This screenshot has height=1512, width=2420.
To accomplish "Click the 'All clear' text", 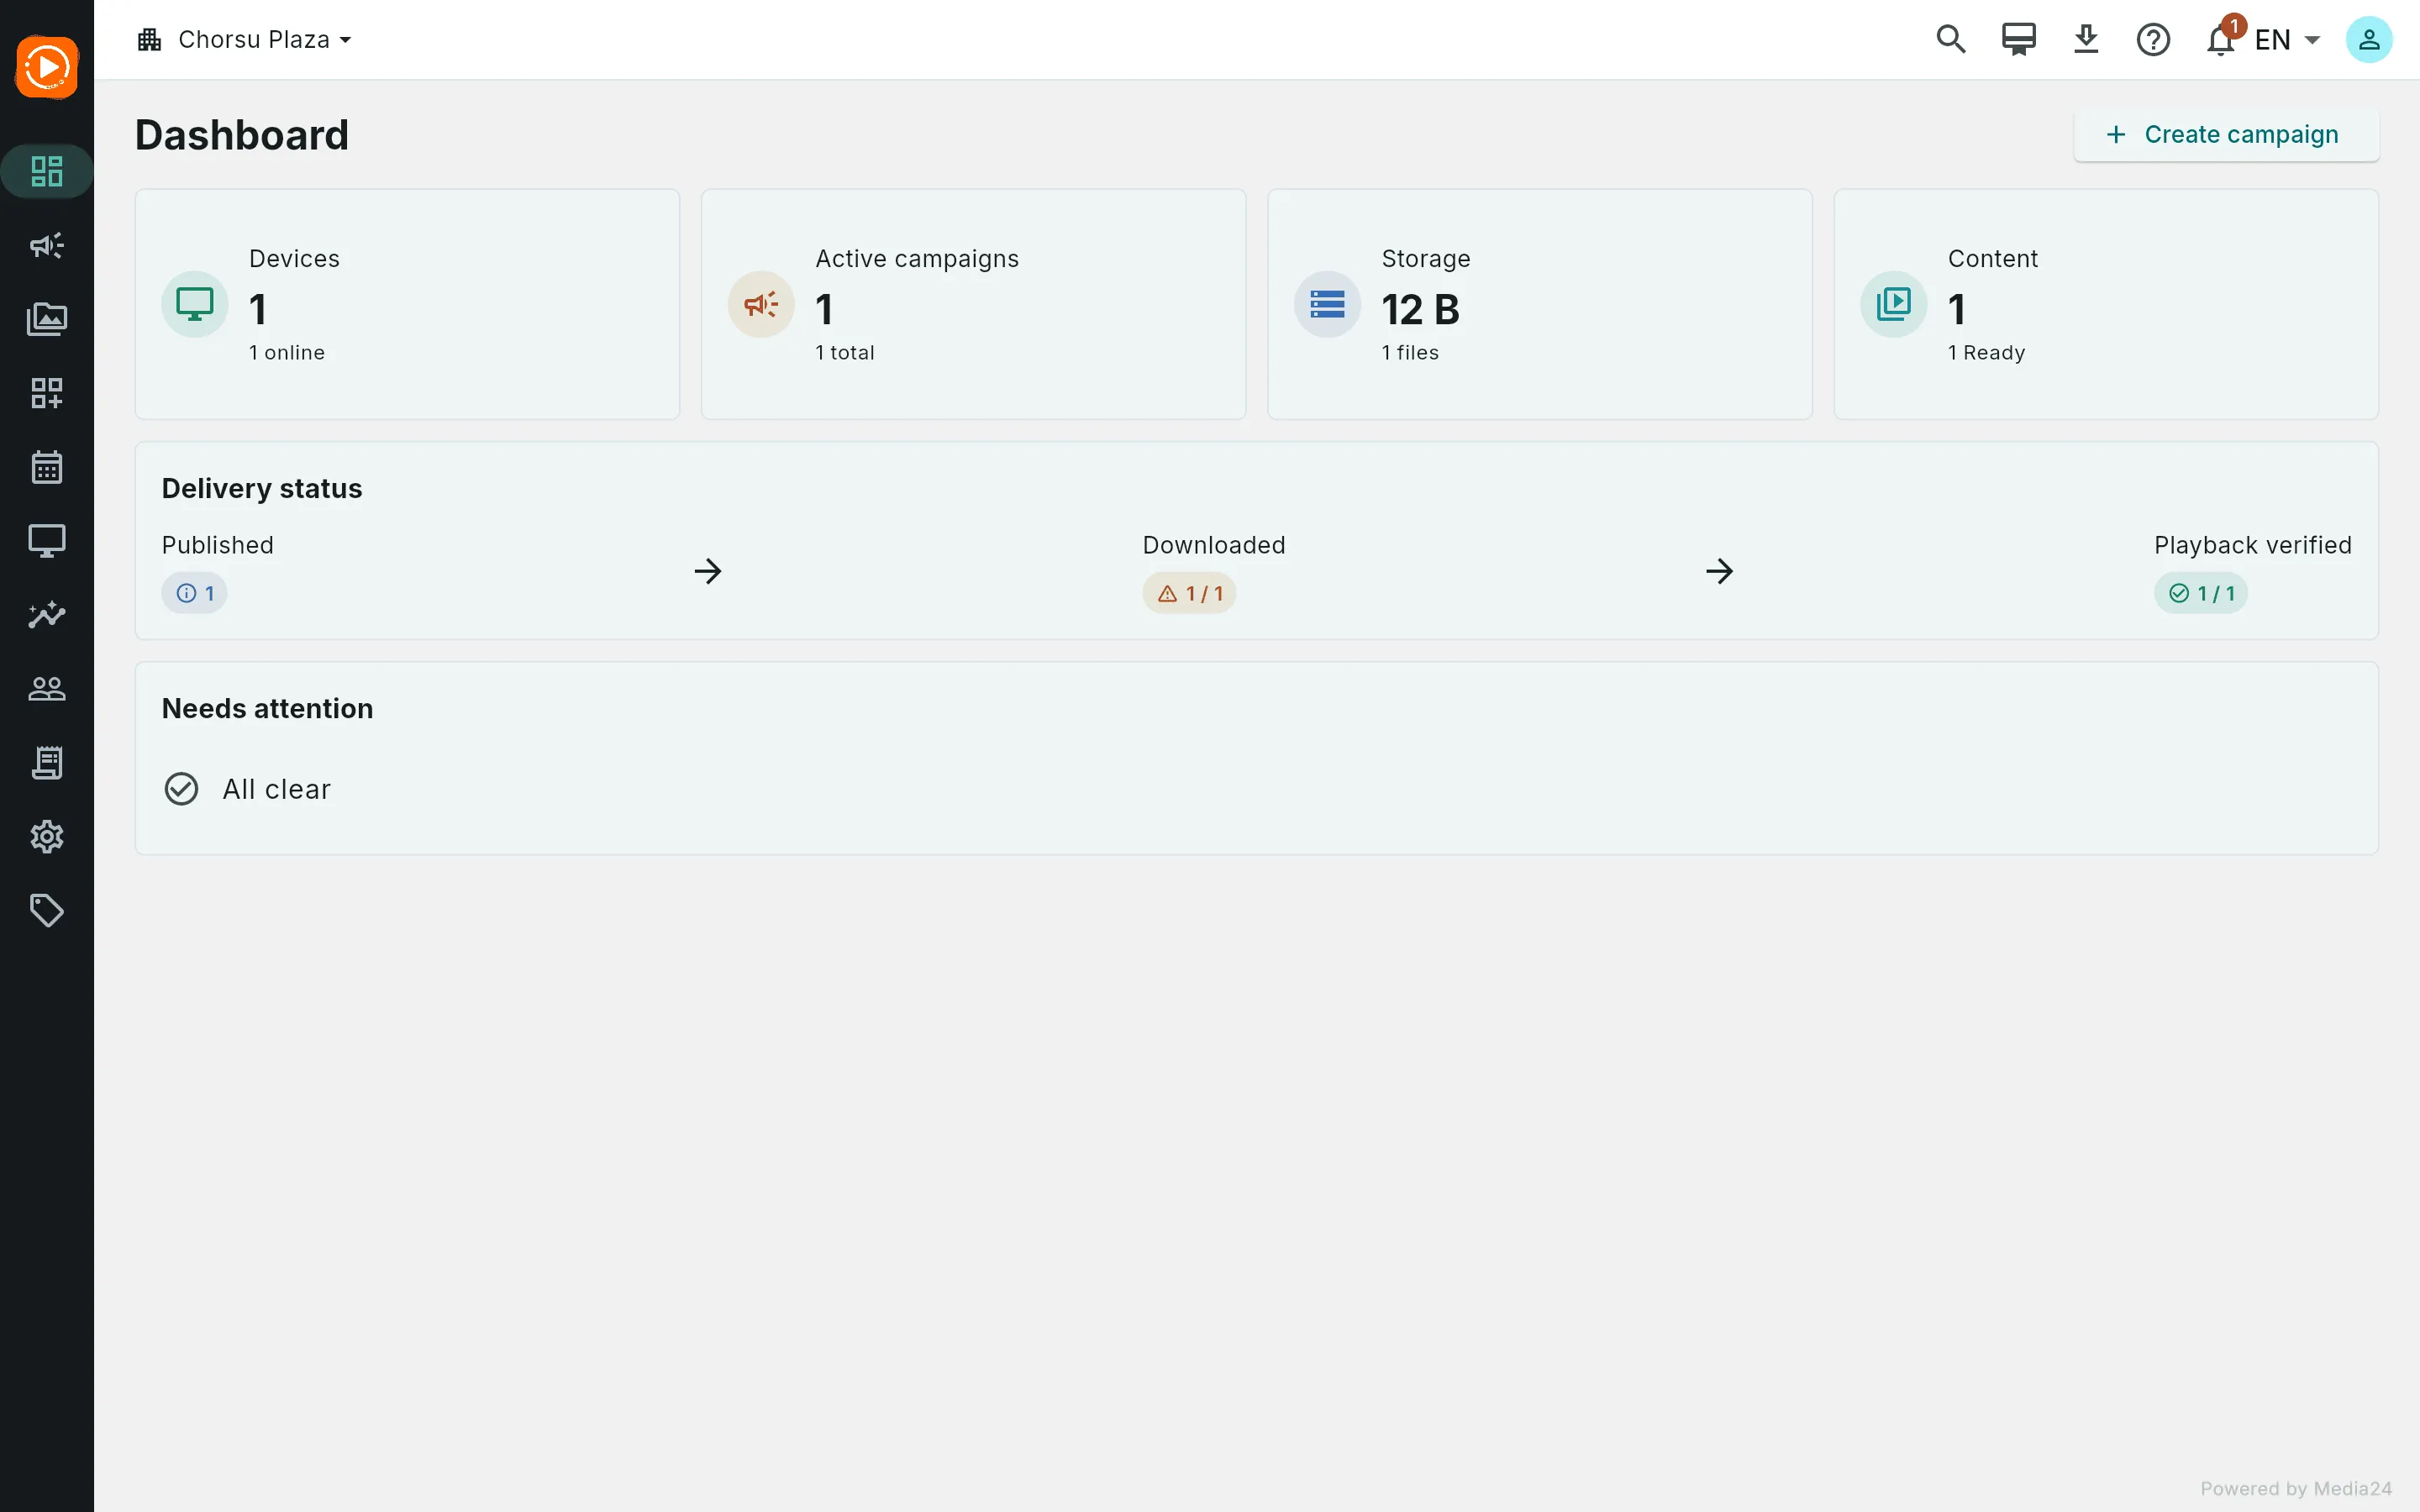I will [276, 789].
